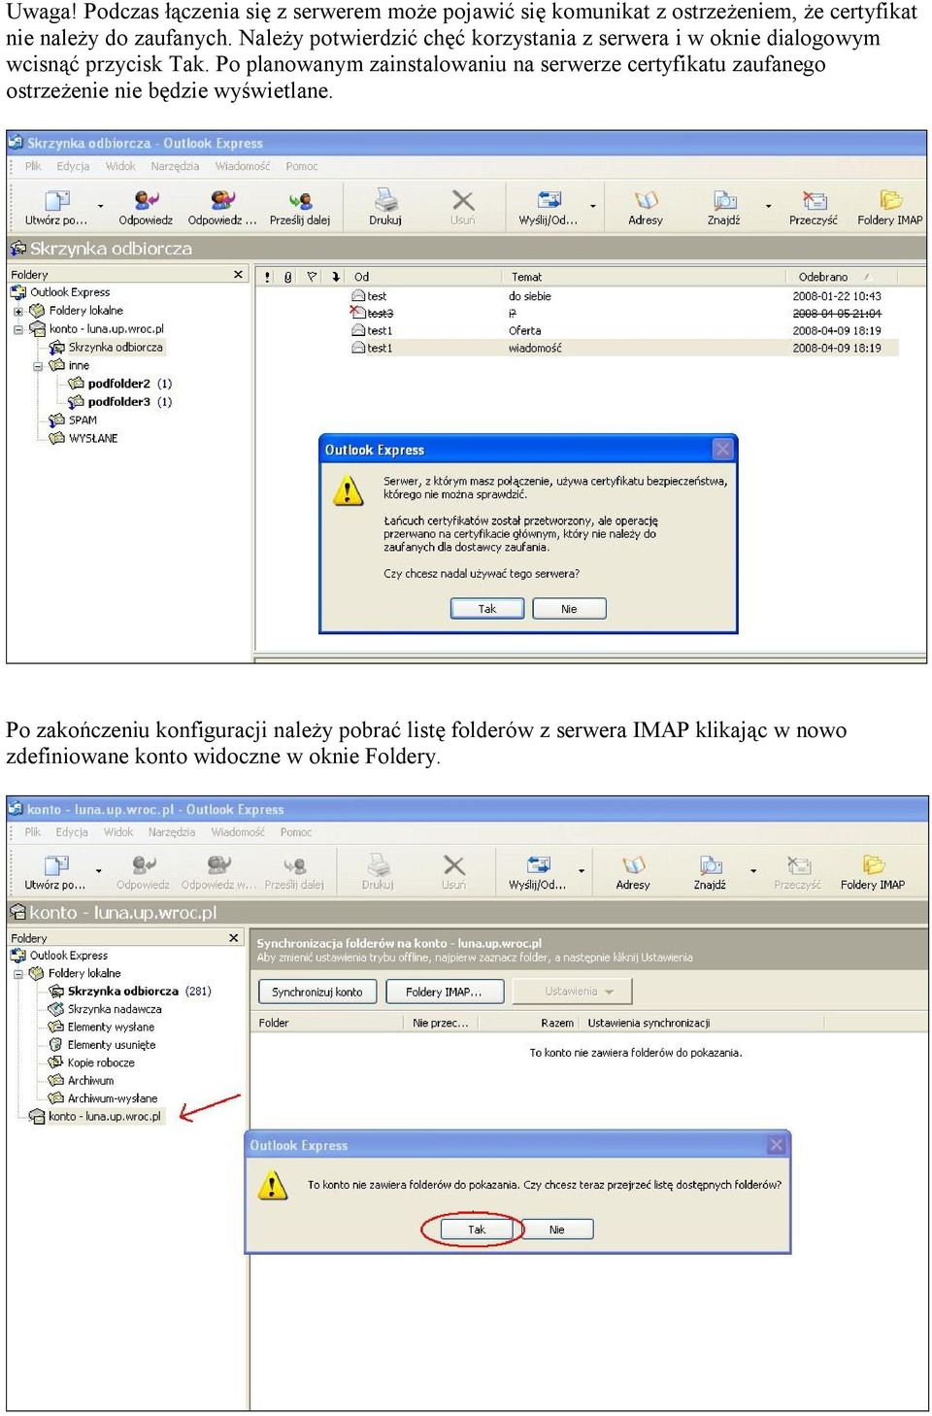Sort messages by Temat column header
Viewport: 932px width, 1416px height.
pyautogui.click(x=647, y=277)
